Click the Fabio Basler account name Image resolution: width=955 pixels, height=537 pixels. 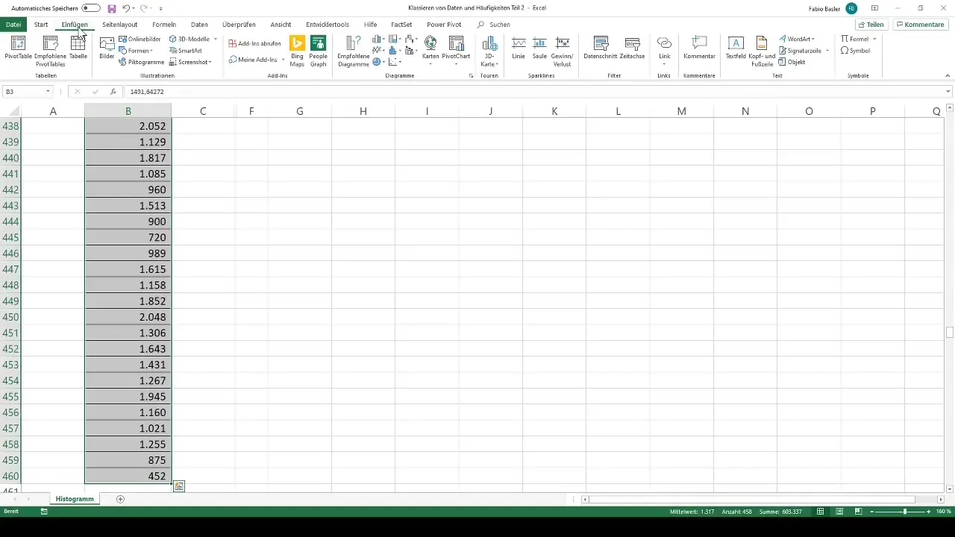pos(824,8)
